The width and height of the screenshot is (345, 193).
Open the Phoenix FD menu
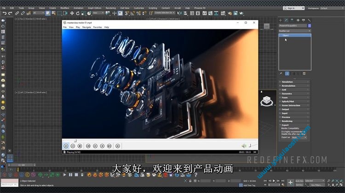click(200, 8)
